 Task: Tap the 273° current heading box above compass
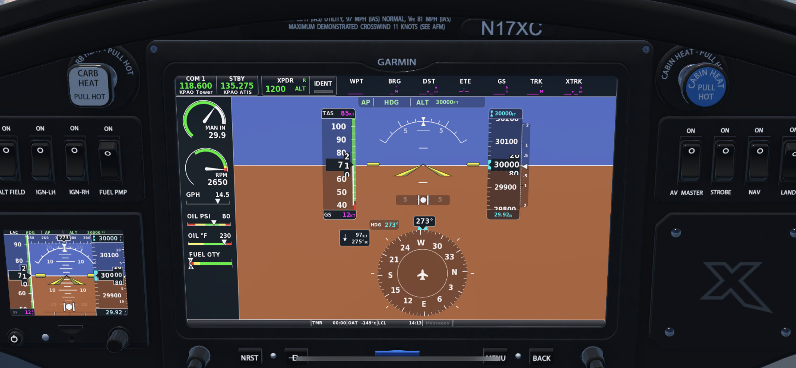click(x=424, y=221)
